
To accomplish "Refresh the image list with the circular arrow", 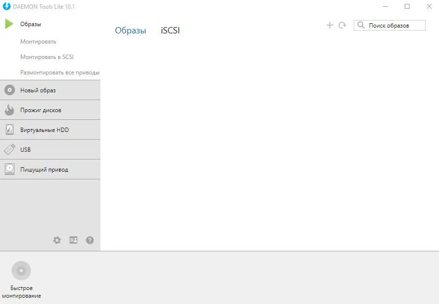I will pos(342,25).
